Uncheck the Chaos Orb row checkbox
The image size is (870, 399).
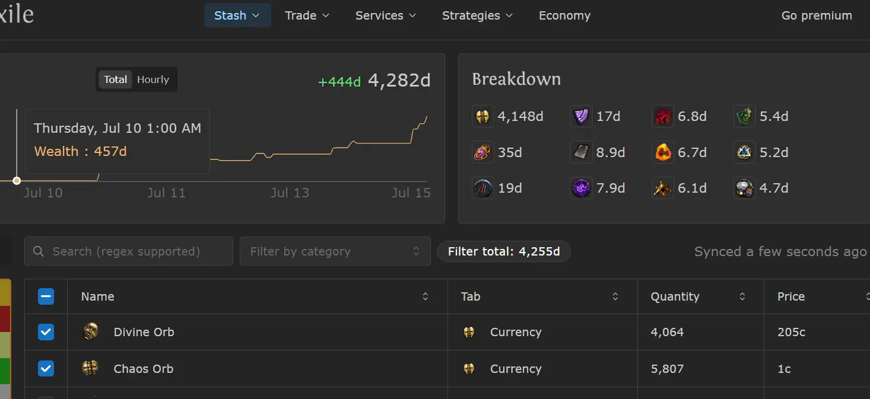[46, 369]
